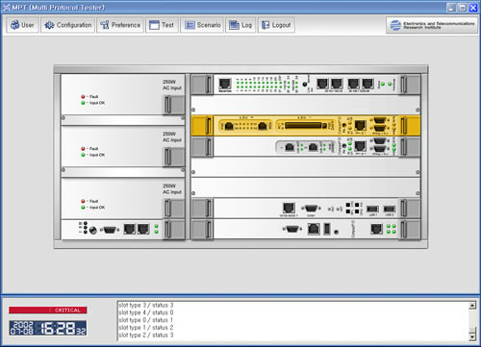481x347 pixels.
Task: Open the Preference toolbar item
Action: 120,25
